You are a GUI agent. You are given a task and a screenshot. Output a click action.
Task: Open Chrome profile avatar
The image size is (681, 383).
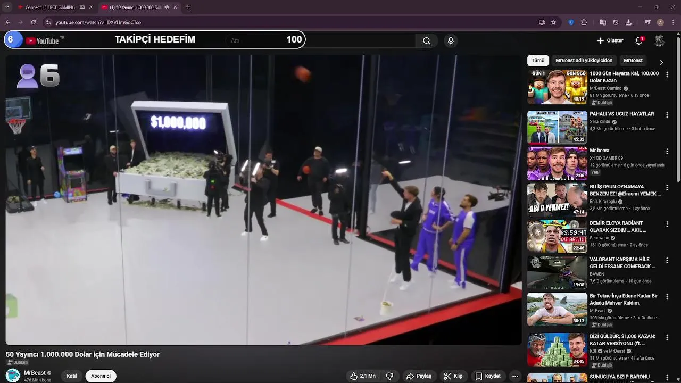[660, 22]
